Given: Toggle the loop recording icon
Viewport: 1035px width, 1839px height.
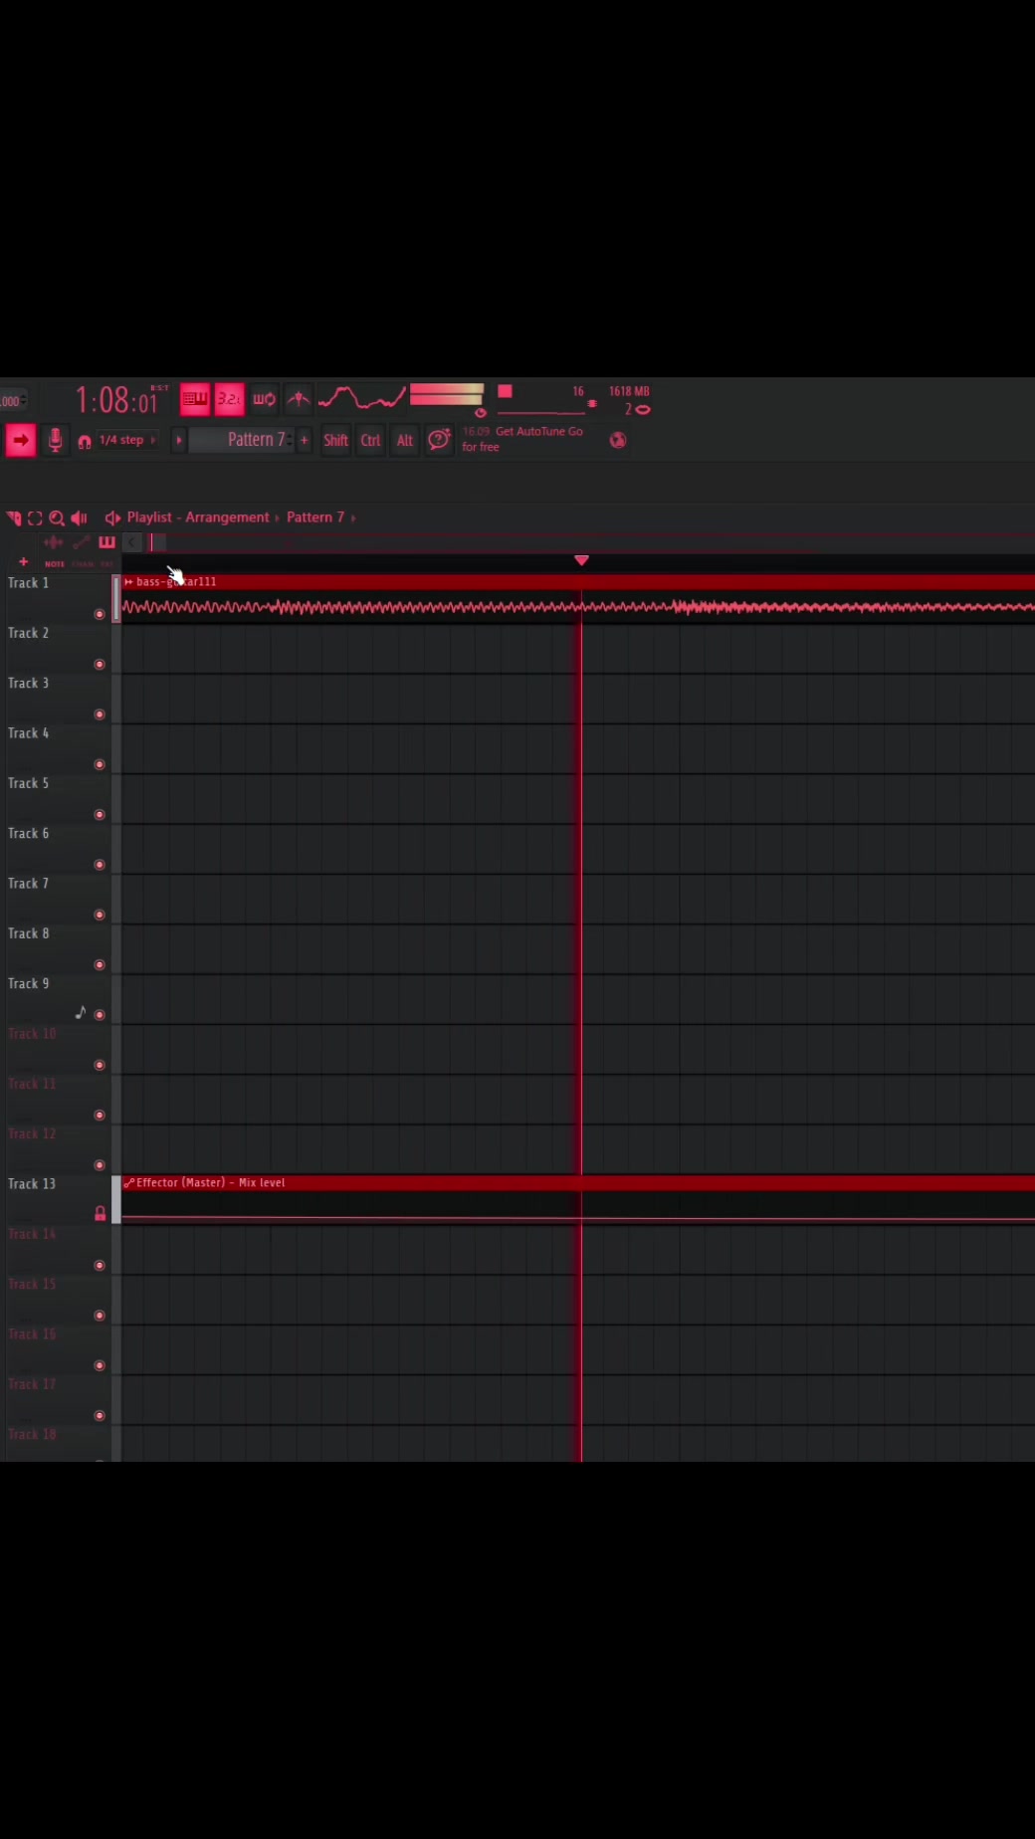Looking at the screenshot, I should tap(264, 399).
